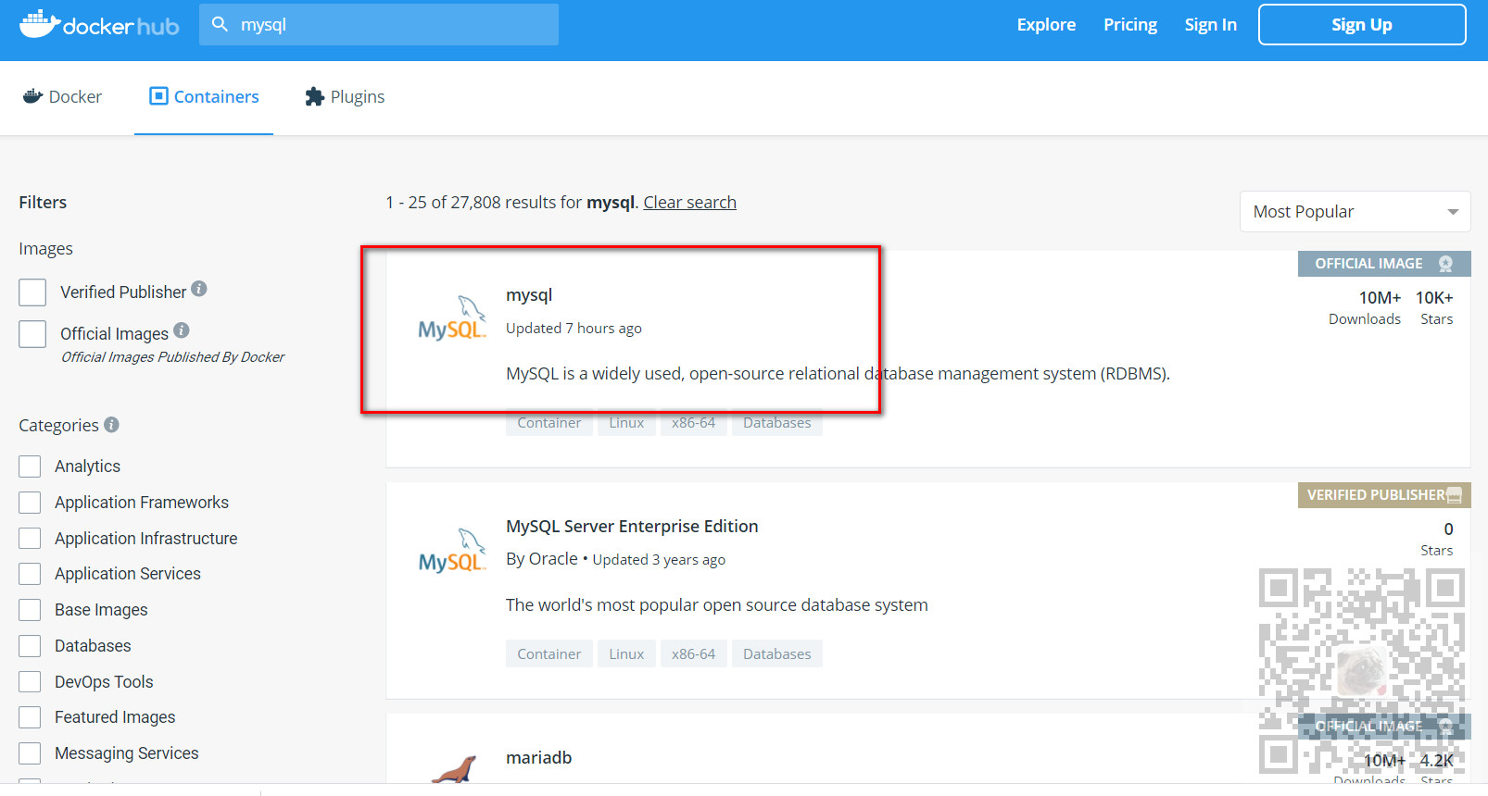Viewport: 1488px width, 796px height.
Task: Click the Sign Up button
Action: (1362, 25)
